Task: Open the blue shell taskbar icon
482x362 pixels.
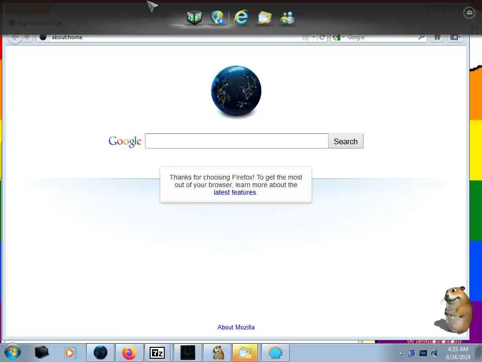Action: (x=275, y=353)
